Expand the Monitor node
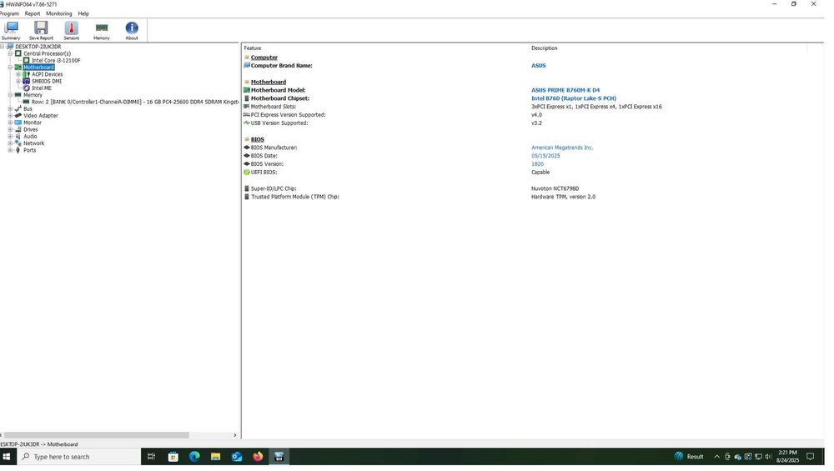This screenshot has height=471, width=834. [10, 123]
